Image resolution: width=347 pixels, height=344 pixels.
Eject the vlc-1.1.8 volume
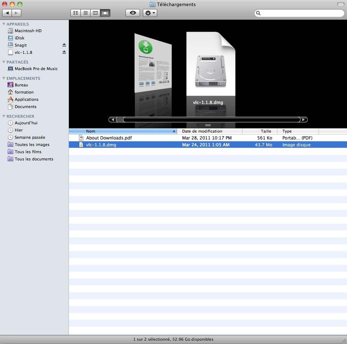64,52
